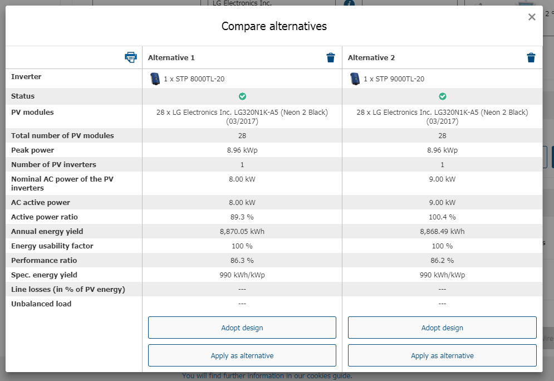554x381 pixels.
Task: Select '1 x STP 9000TL-20' inverter text
Action: [x=394, y=79]
